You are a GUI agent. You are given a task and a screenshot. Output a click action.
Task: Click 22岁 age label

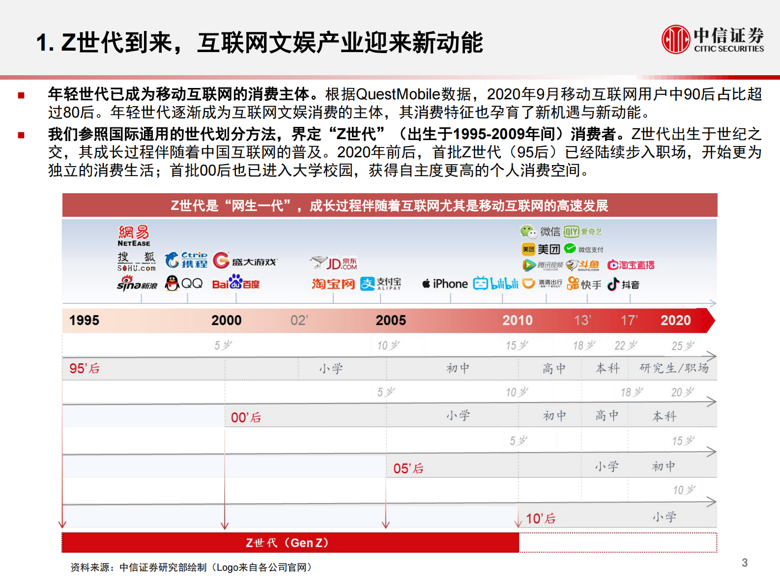pyautogui.click(x=626, y=346)
